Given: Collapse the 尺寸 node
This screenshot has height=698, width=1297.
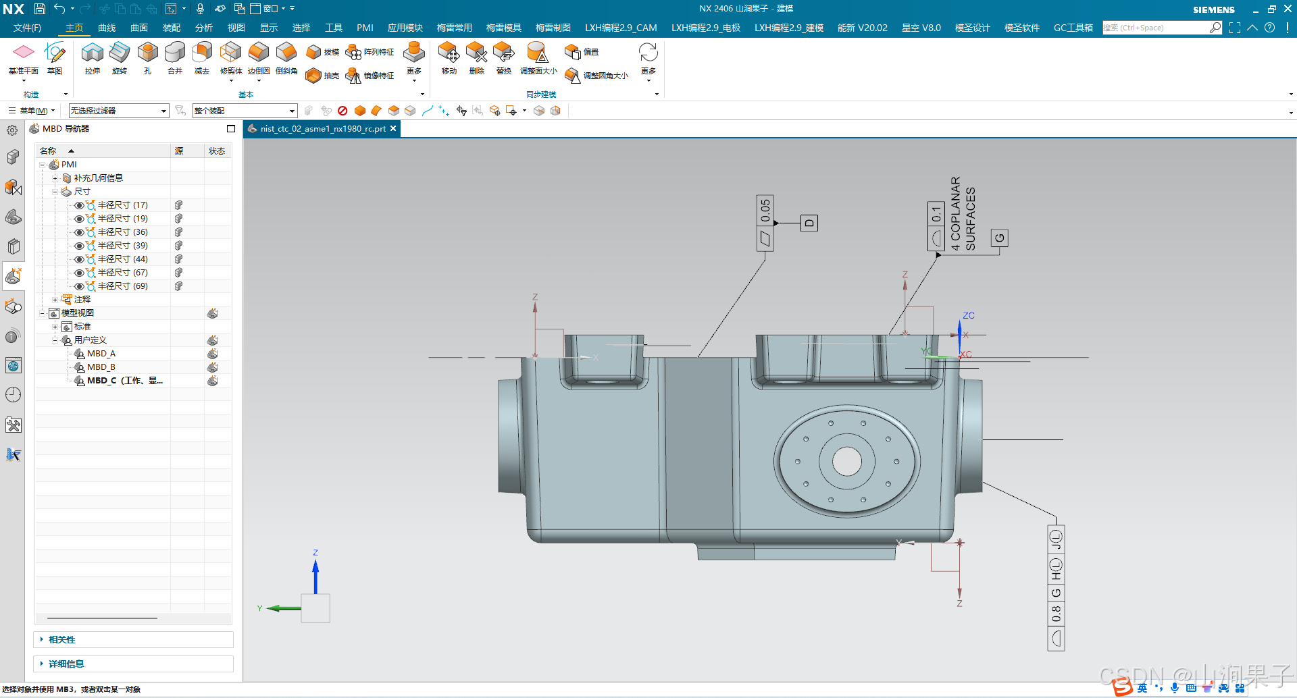Looking at the screenshot, I should click(x=55, y=192).
